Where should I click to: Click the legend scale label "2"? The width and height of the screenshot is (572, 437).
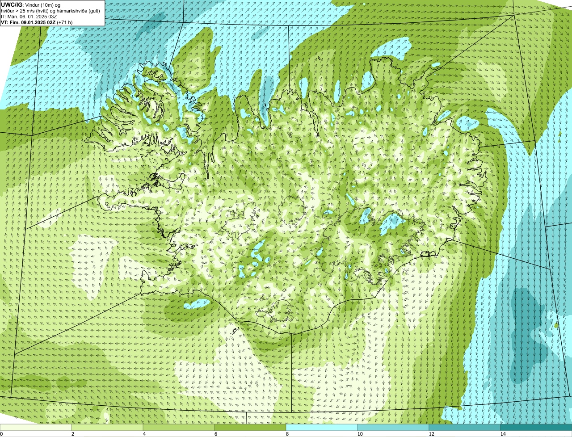(x=72, y=434)
